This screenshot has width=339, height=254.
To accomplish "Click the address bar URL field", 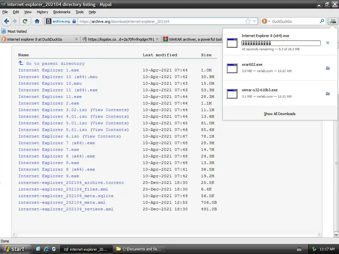I will tap(161, 21).
